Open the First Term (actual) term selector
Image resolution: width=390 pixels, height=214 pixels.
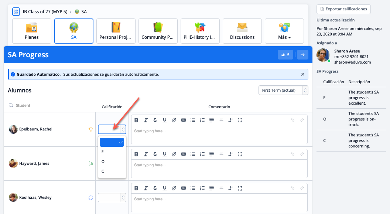(283, 91)
